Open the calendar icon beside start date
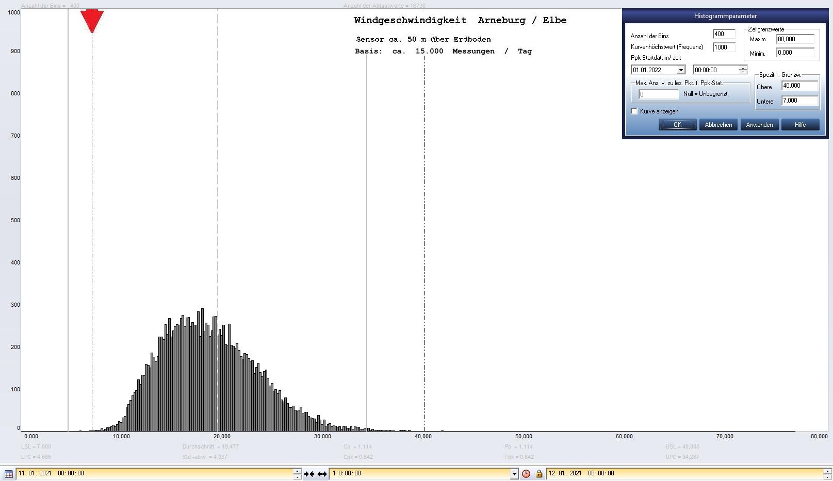 coord(8,474)
